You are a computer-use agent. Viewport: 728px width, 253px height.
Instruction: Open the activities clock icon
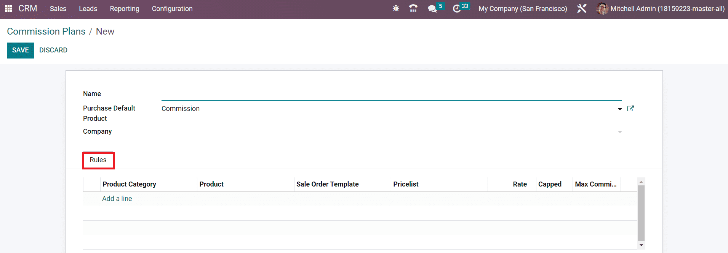(x=456, y=9)
